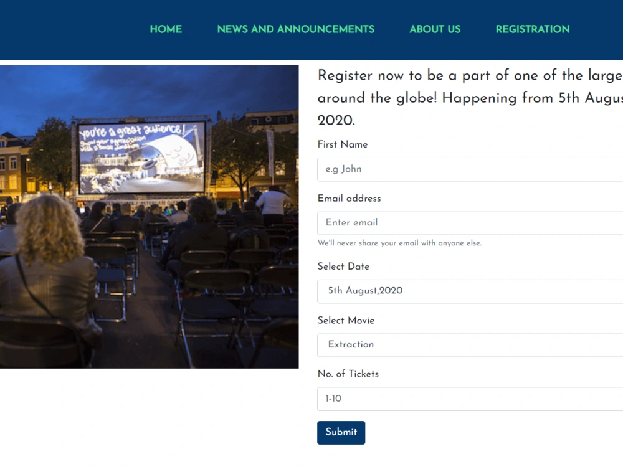Click the First Name label
The image size is (623, 467).
(x=343, y=144)
